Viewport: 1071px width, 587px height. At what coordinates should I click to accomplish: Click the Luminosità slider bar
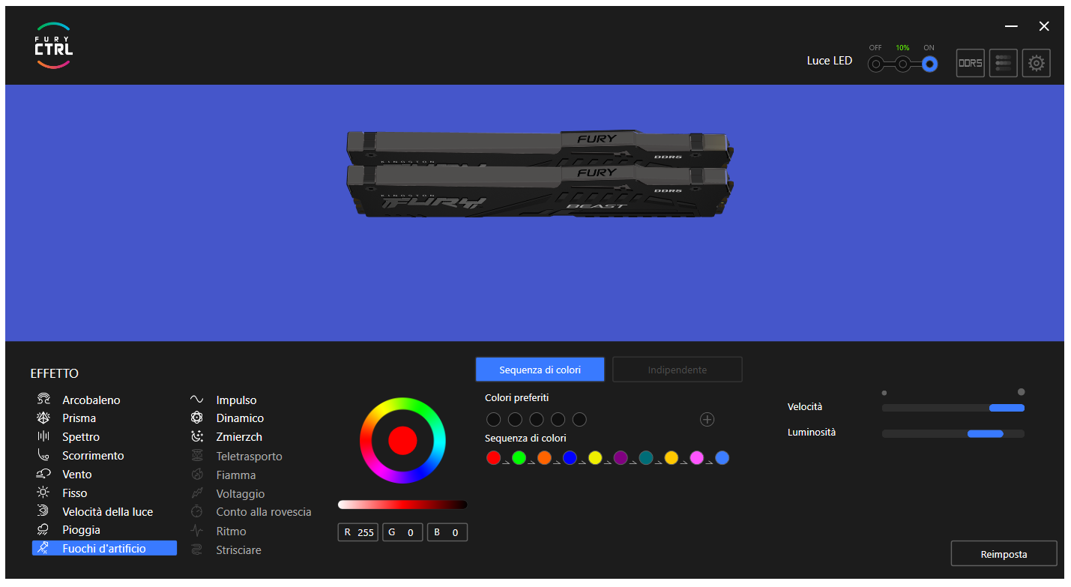click(953, 433)
